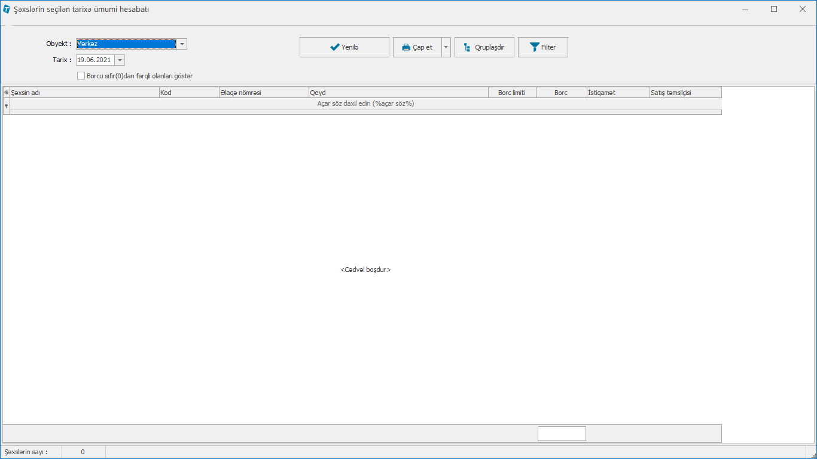Click the Qeyd column header
This screenshot has width=817, height=459.
[398, 93]
